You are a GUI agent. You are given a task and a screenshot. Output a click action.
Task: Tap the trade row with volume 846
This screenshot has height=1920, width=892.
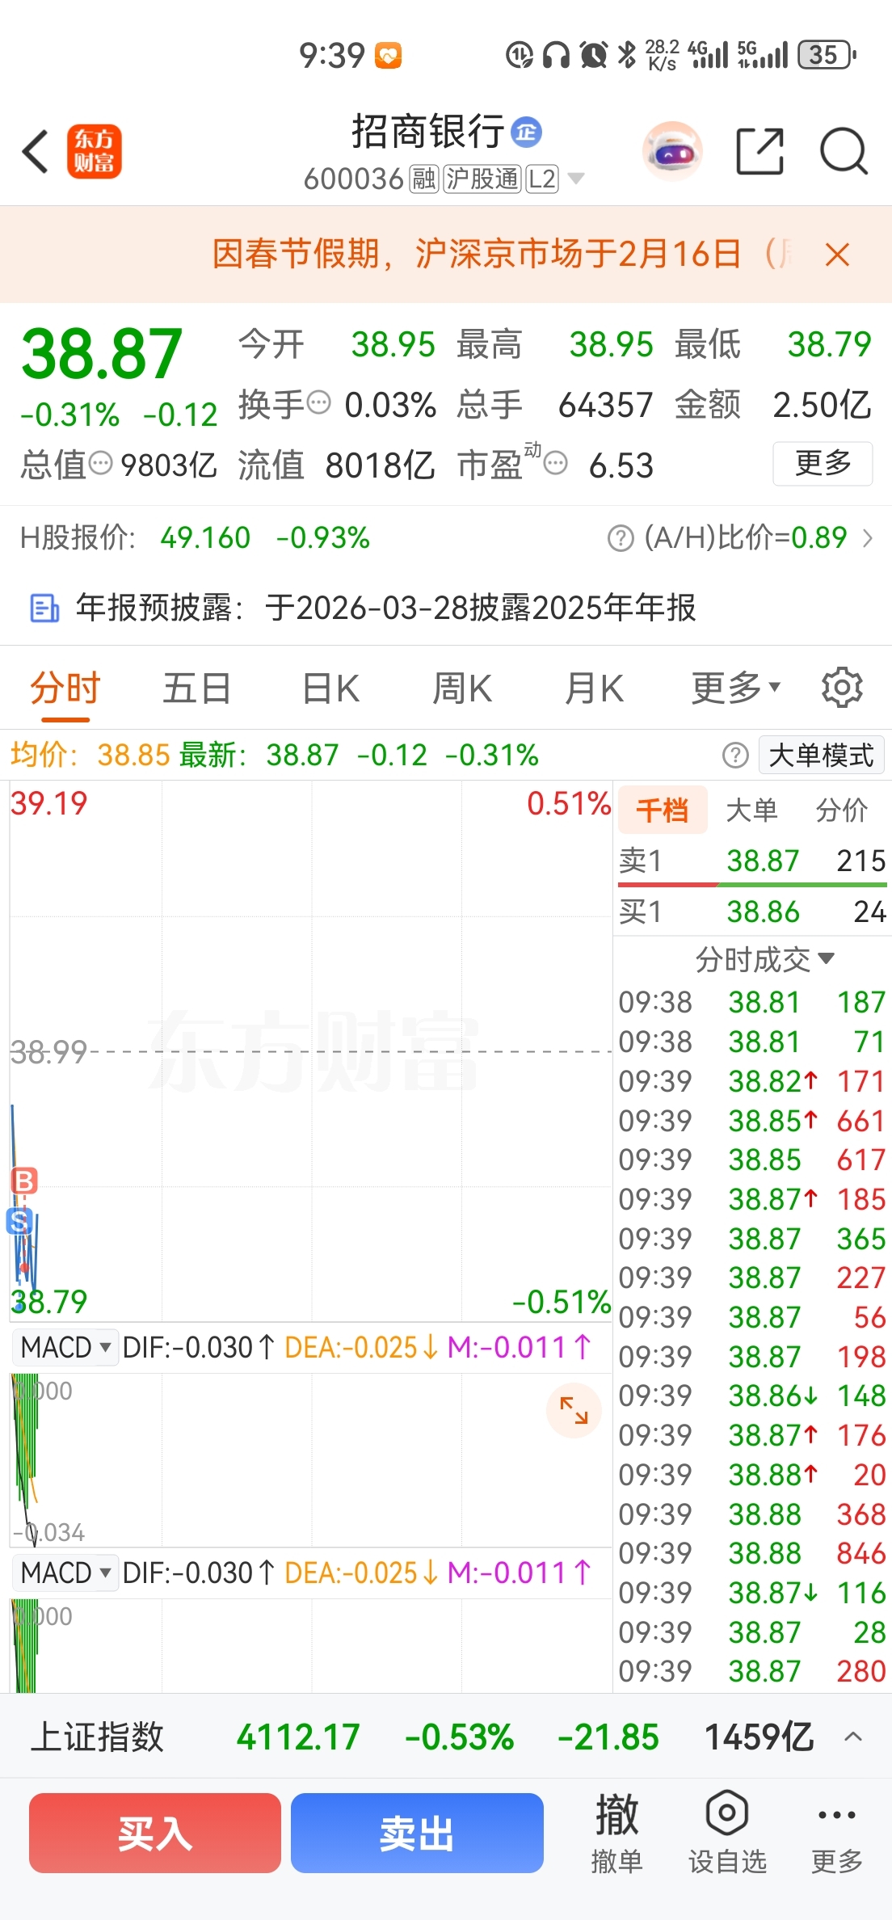coord(752,1553)
